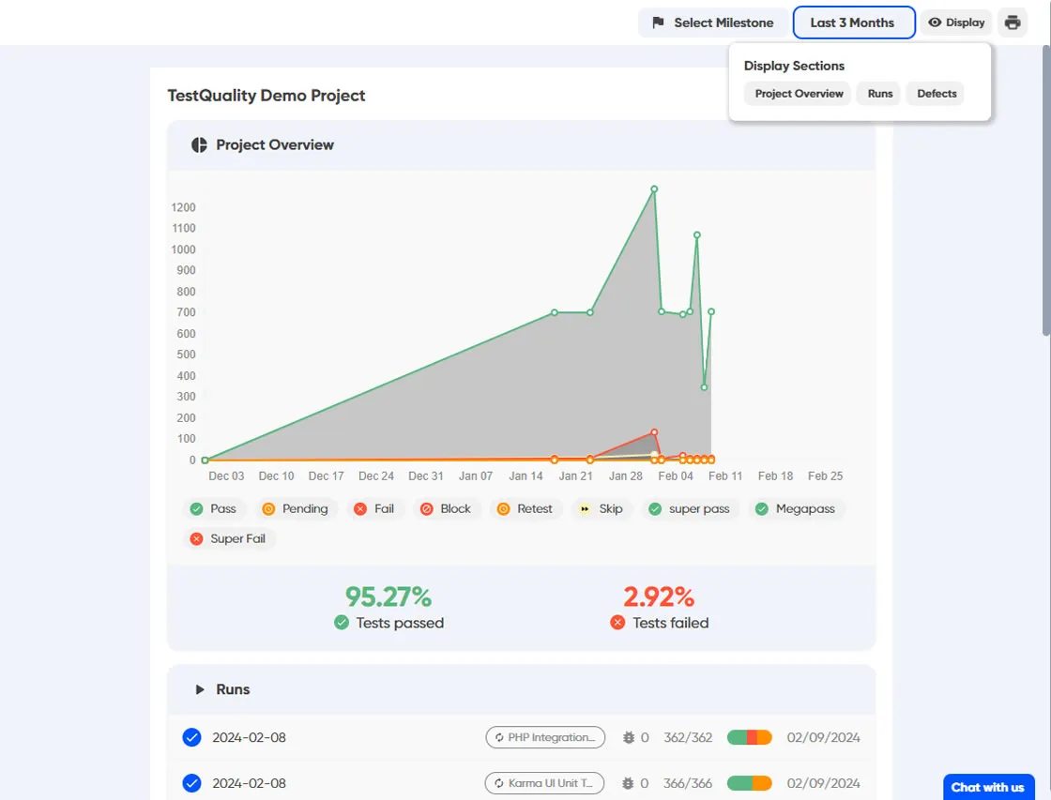Click the vertical page scrollbar

(x=1046, y=190)
